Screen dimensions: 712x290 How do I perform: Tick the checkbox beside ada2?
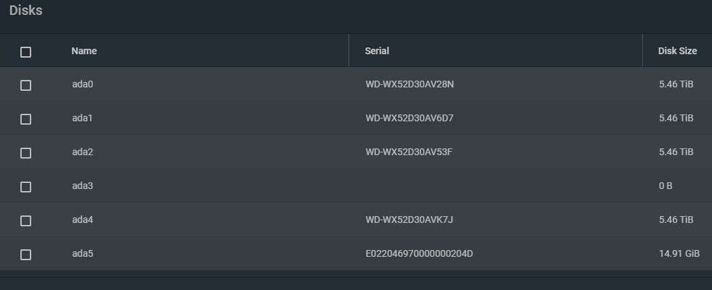pyautogui.click(x=26, y=153)
